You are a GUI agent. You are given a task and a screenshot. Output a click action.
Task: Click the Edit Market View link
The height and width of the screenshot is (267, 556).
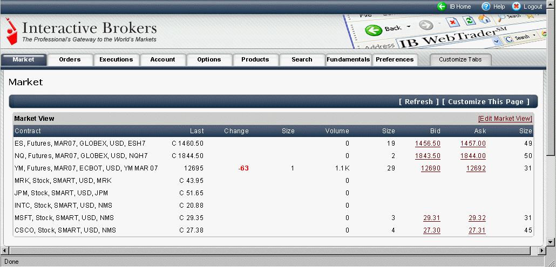click(x=505, y=119)
